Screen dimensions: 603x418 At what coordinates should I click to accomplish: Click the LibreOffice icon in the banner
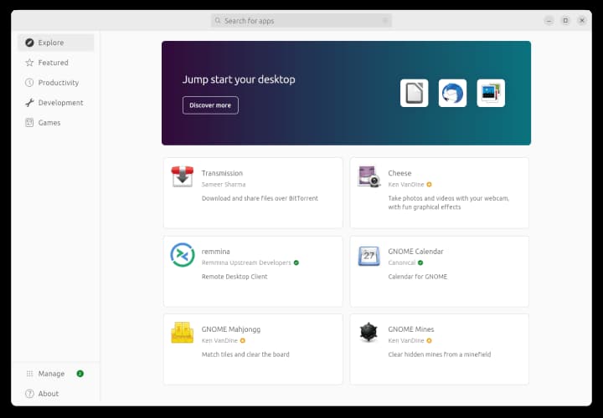(414, 93)
